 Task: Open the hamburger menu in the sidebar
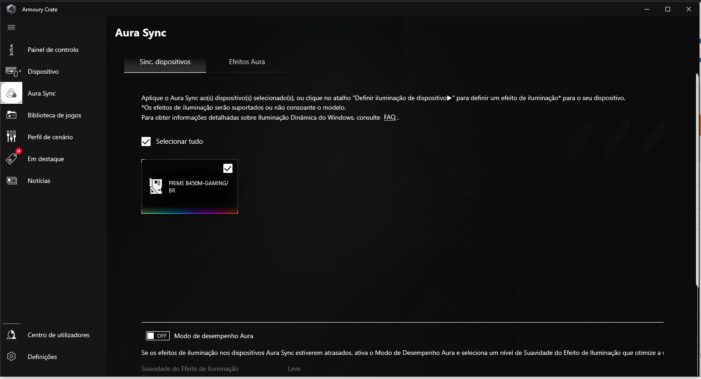[x=11, y=27]
